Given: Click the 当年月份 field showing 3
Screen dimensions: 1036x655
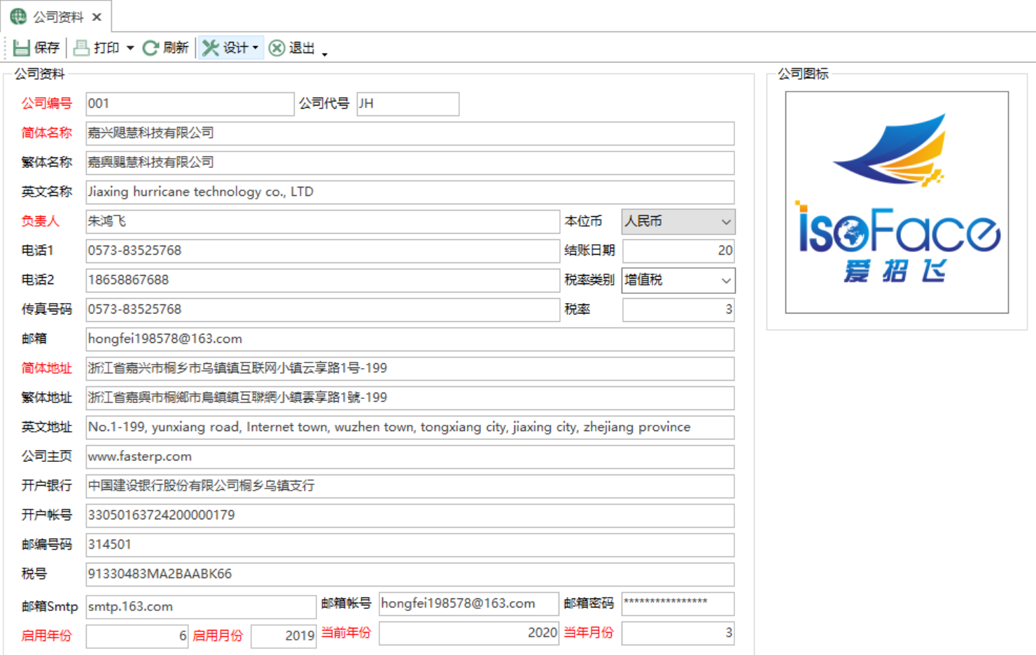Looking at the screenshot, I should point(678,633).
